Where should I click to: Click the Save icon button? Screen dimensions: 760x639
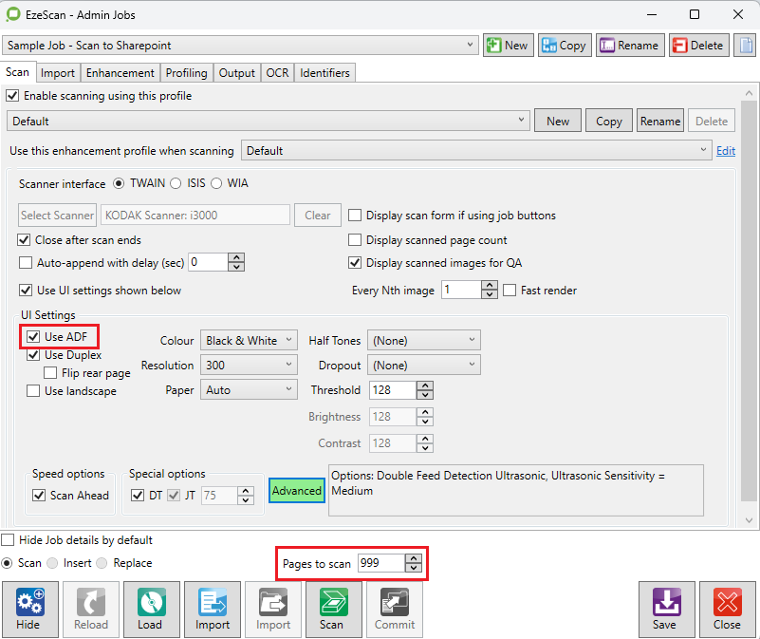click(x=664, y=609)
